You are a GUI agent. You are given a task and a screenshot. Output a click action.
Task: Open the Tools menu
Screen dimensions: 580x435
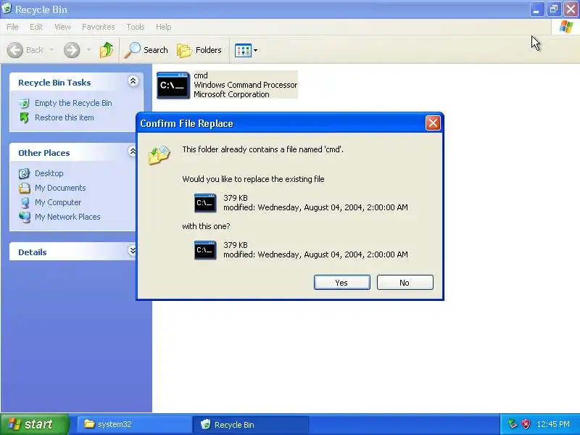pos(136,27)
